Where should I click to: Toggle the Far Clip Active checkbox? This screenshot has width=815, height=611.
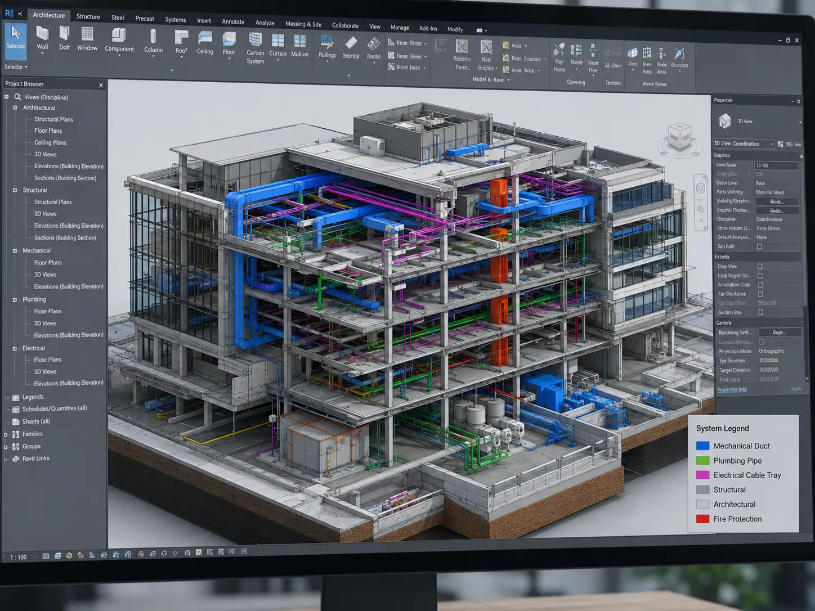tap(760, 294)
